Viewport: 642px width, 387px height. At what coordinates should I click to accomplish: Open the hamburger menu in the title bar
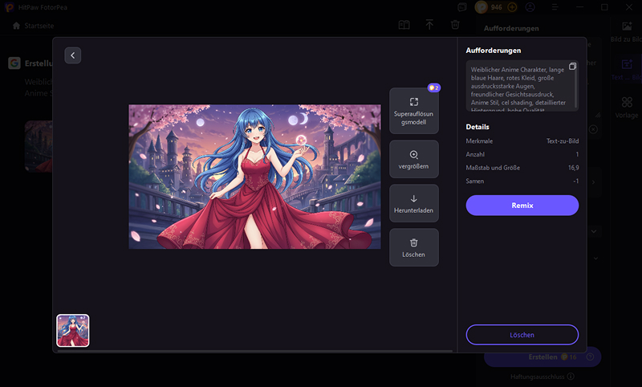coord(557,7)
